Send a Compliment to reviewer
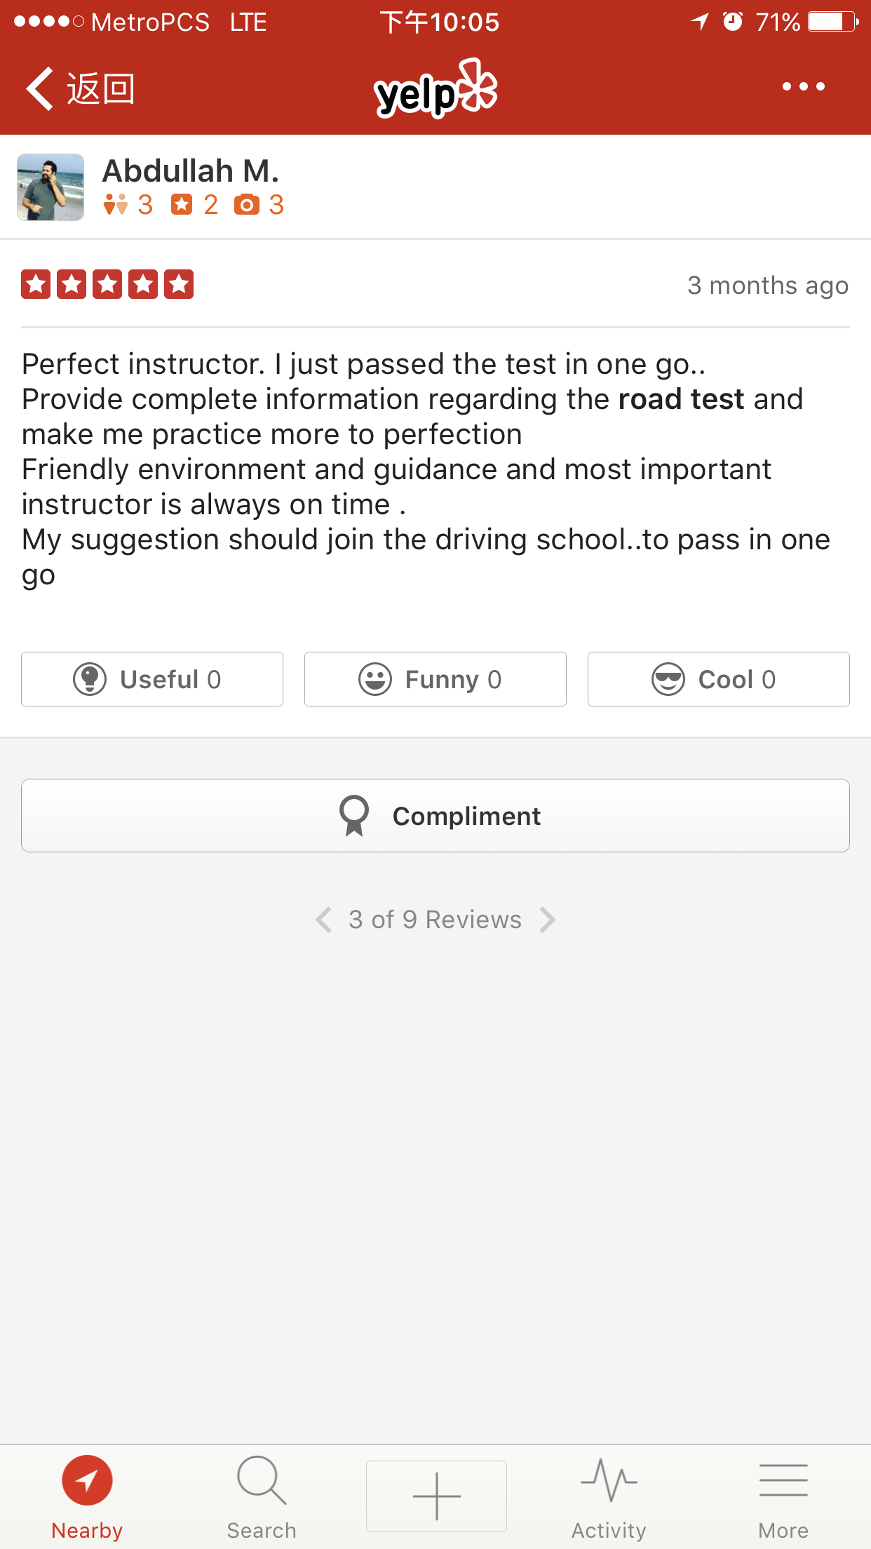This screenshot has width=871, height=1549. pos(435,816)
